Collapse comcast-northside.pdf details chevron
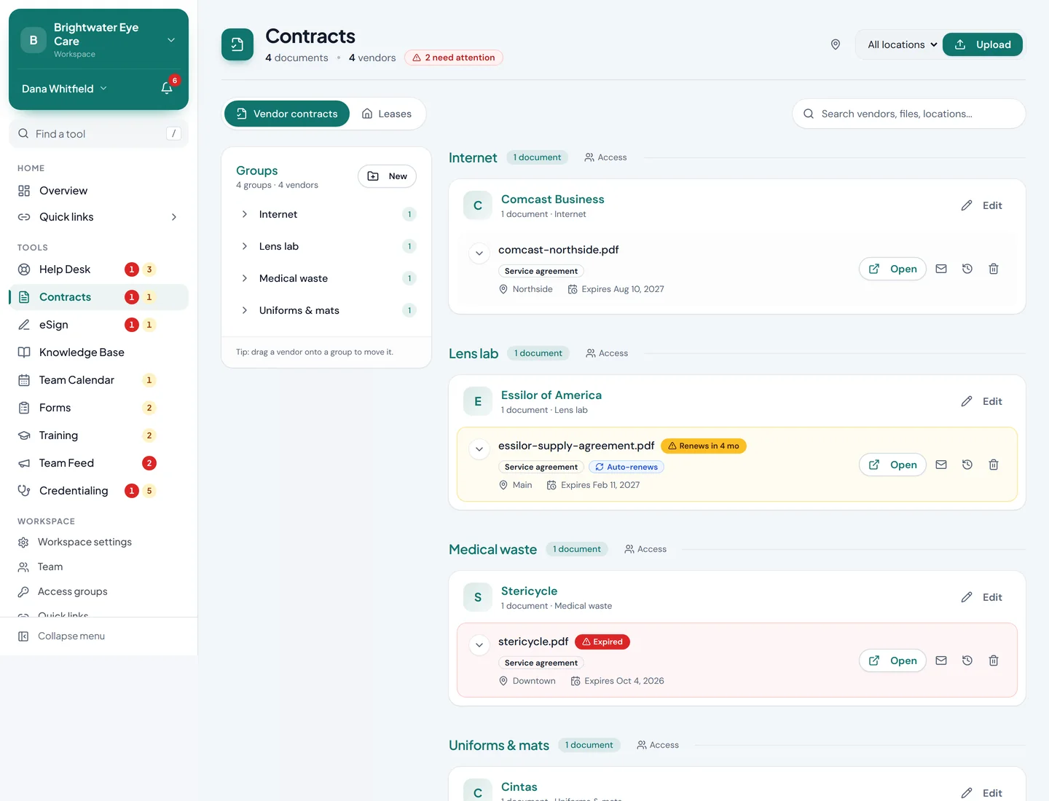The height and width of the screenshot is (801, 1049). (x=479, y=253)
